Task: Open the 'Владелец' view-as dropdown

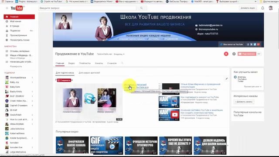Action: pos(119,54)
